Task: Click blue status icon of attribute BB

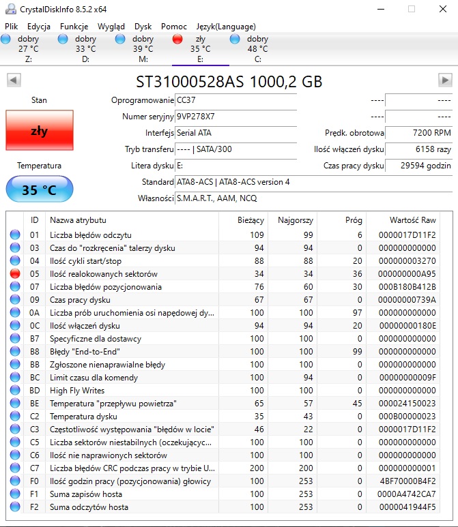Action: [x=15, y=364]
